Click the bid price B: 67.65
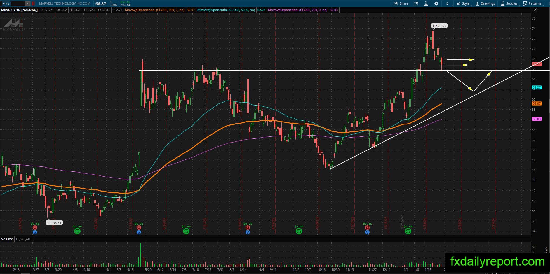The height and width of the screenshot is (274, 550). (x=125, y=2)
